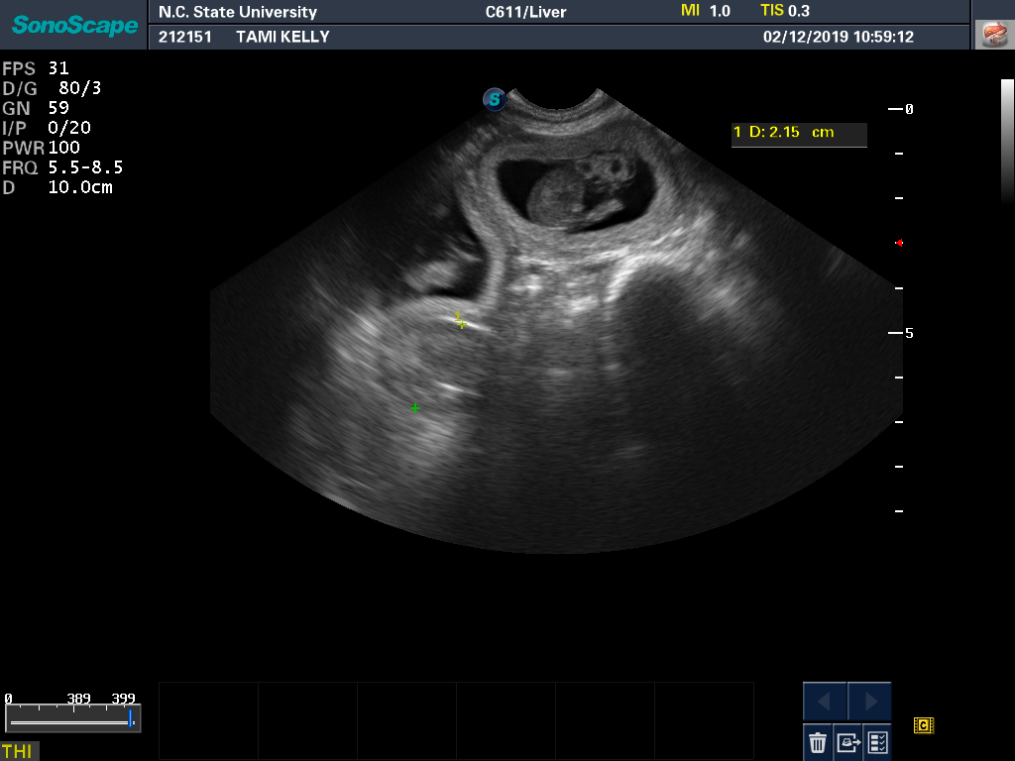Click the trash can delete icon
The image size is (1015, 761).
pyautogui.click(x=818, y=741)
